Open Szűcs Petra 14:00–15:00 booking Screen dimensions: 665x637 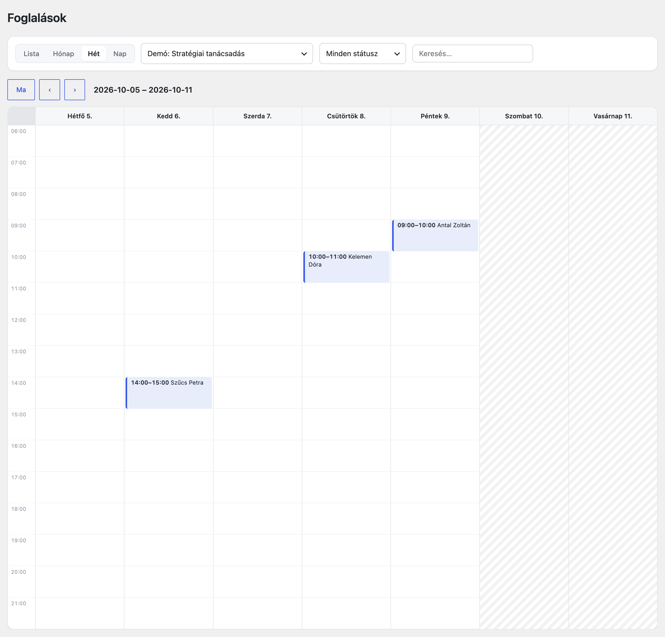169,392
